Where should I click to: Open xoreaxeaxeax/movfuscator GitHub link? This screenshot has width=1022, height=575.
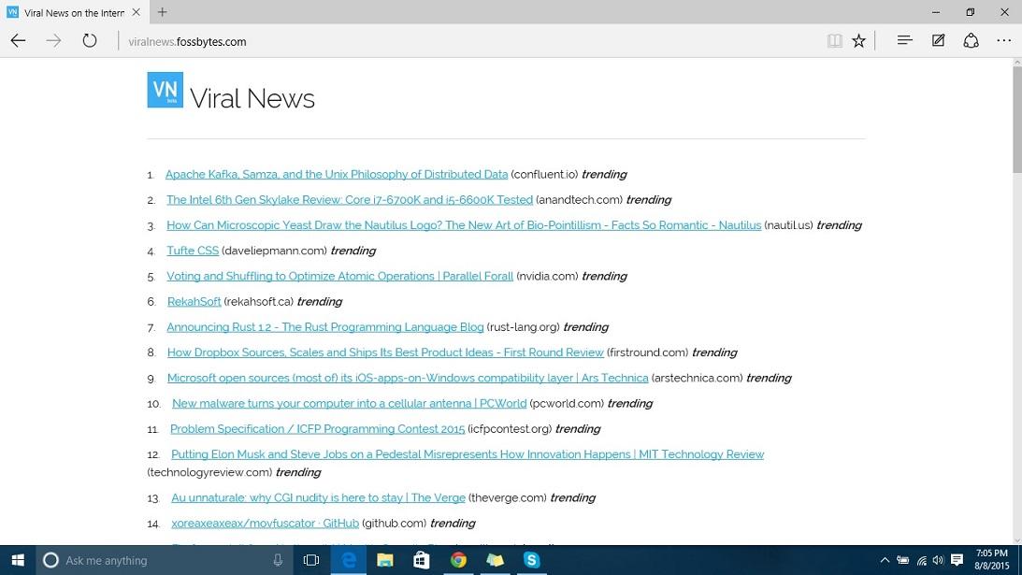tap(265, 524)
